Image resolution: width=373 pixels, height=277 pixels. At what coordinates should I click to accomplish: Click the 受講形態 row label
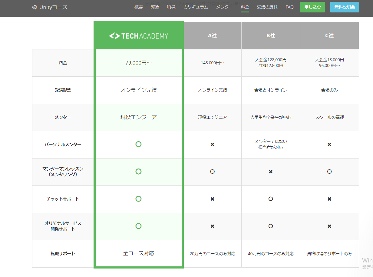(x=63, y=90)
